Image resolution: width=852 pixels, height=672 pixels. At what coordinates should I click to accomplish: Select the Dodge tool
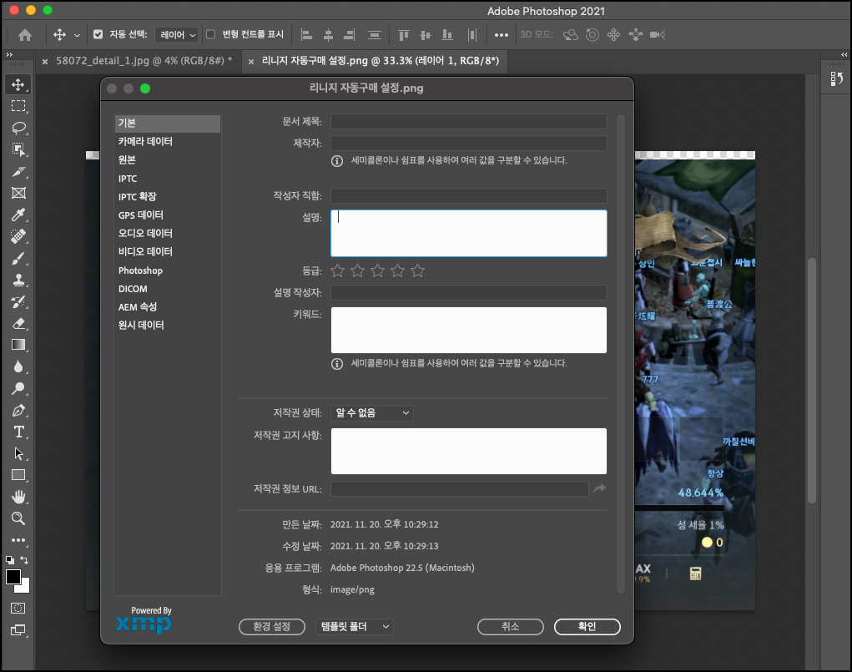point(18,388)
